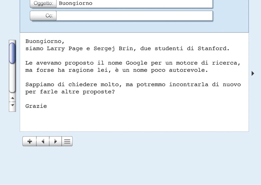Click the scroll up arrow under the scrollbar
Image resolution: width=261 pixels, height=185 pixels.
tap(12, 98)
